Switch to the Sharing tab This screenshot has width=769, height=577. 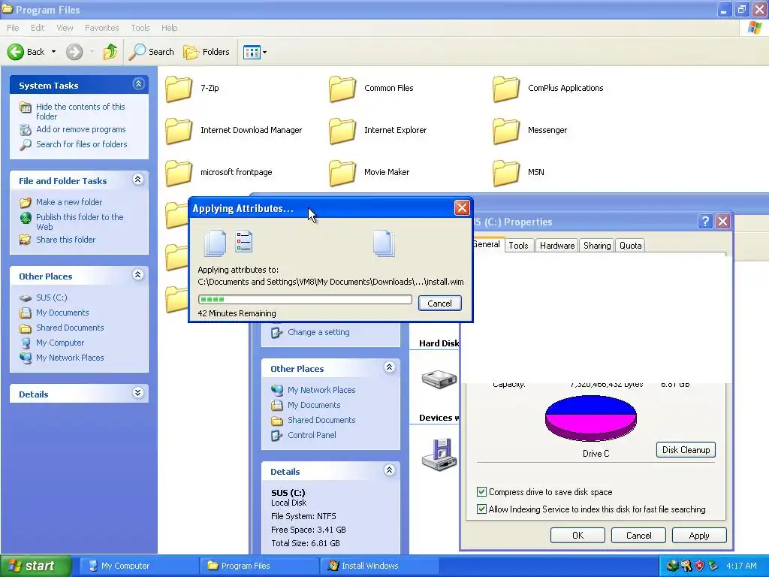tap(596, 246)
